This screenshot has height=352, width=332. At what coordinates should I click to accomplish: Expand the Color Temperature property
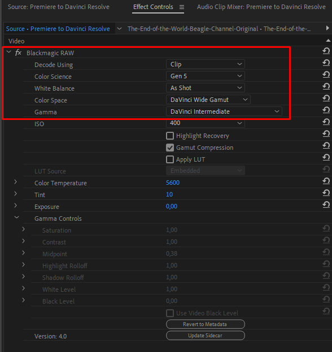16,182
